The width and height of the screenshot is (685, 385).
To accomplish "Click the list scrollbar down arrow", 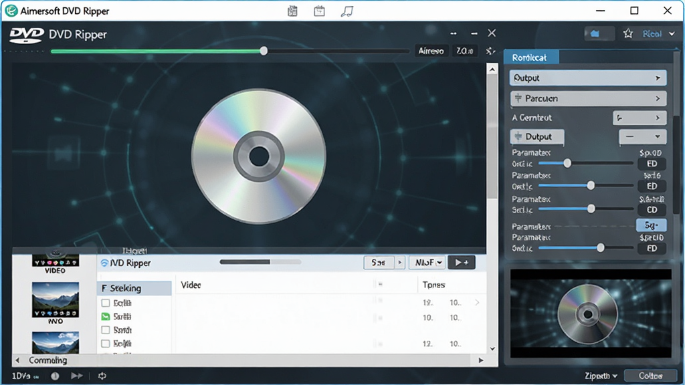I will (492, 349).
